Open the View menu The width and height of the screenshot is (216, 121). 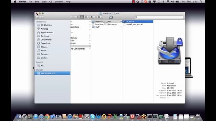click(44, 2)
